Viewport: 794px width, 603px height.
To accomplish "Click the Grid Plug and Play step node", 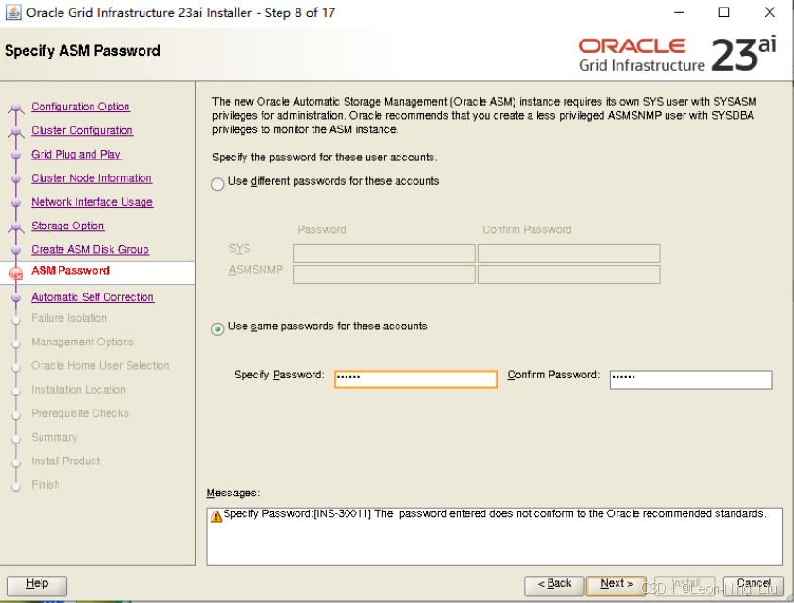I will coord(16,155).
